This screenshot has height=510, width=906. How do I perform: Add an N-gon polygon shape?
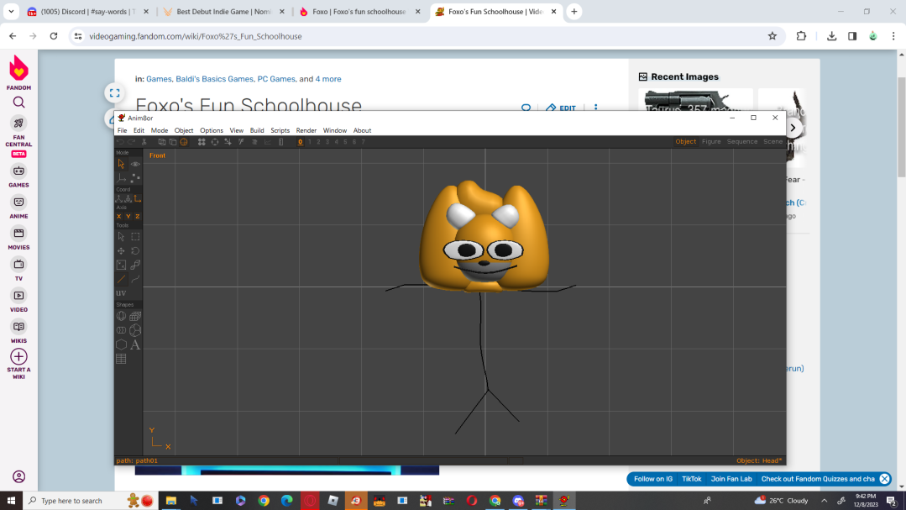point(122,344)
